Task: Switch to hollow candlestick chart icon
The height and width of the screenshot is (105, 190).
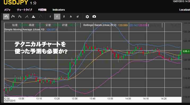Action: click(x=13, y=17)
